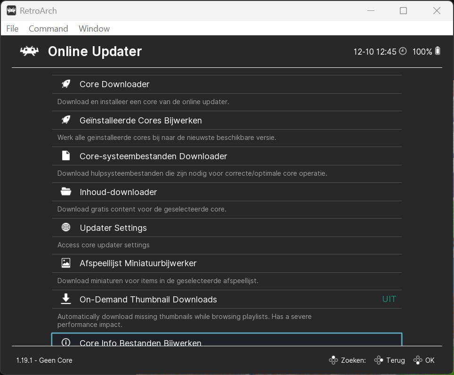The width and height of the screenshot is (454, 375).
Task: Toggle the On-Demand Thumbnail Downloads UIT switch
Action: click(389, 299)
